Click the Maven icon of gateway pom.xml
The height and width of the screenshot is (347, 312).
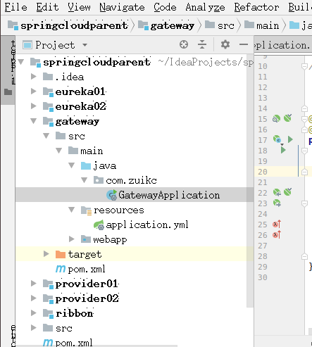click(61, 269)
